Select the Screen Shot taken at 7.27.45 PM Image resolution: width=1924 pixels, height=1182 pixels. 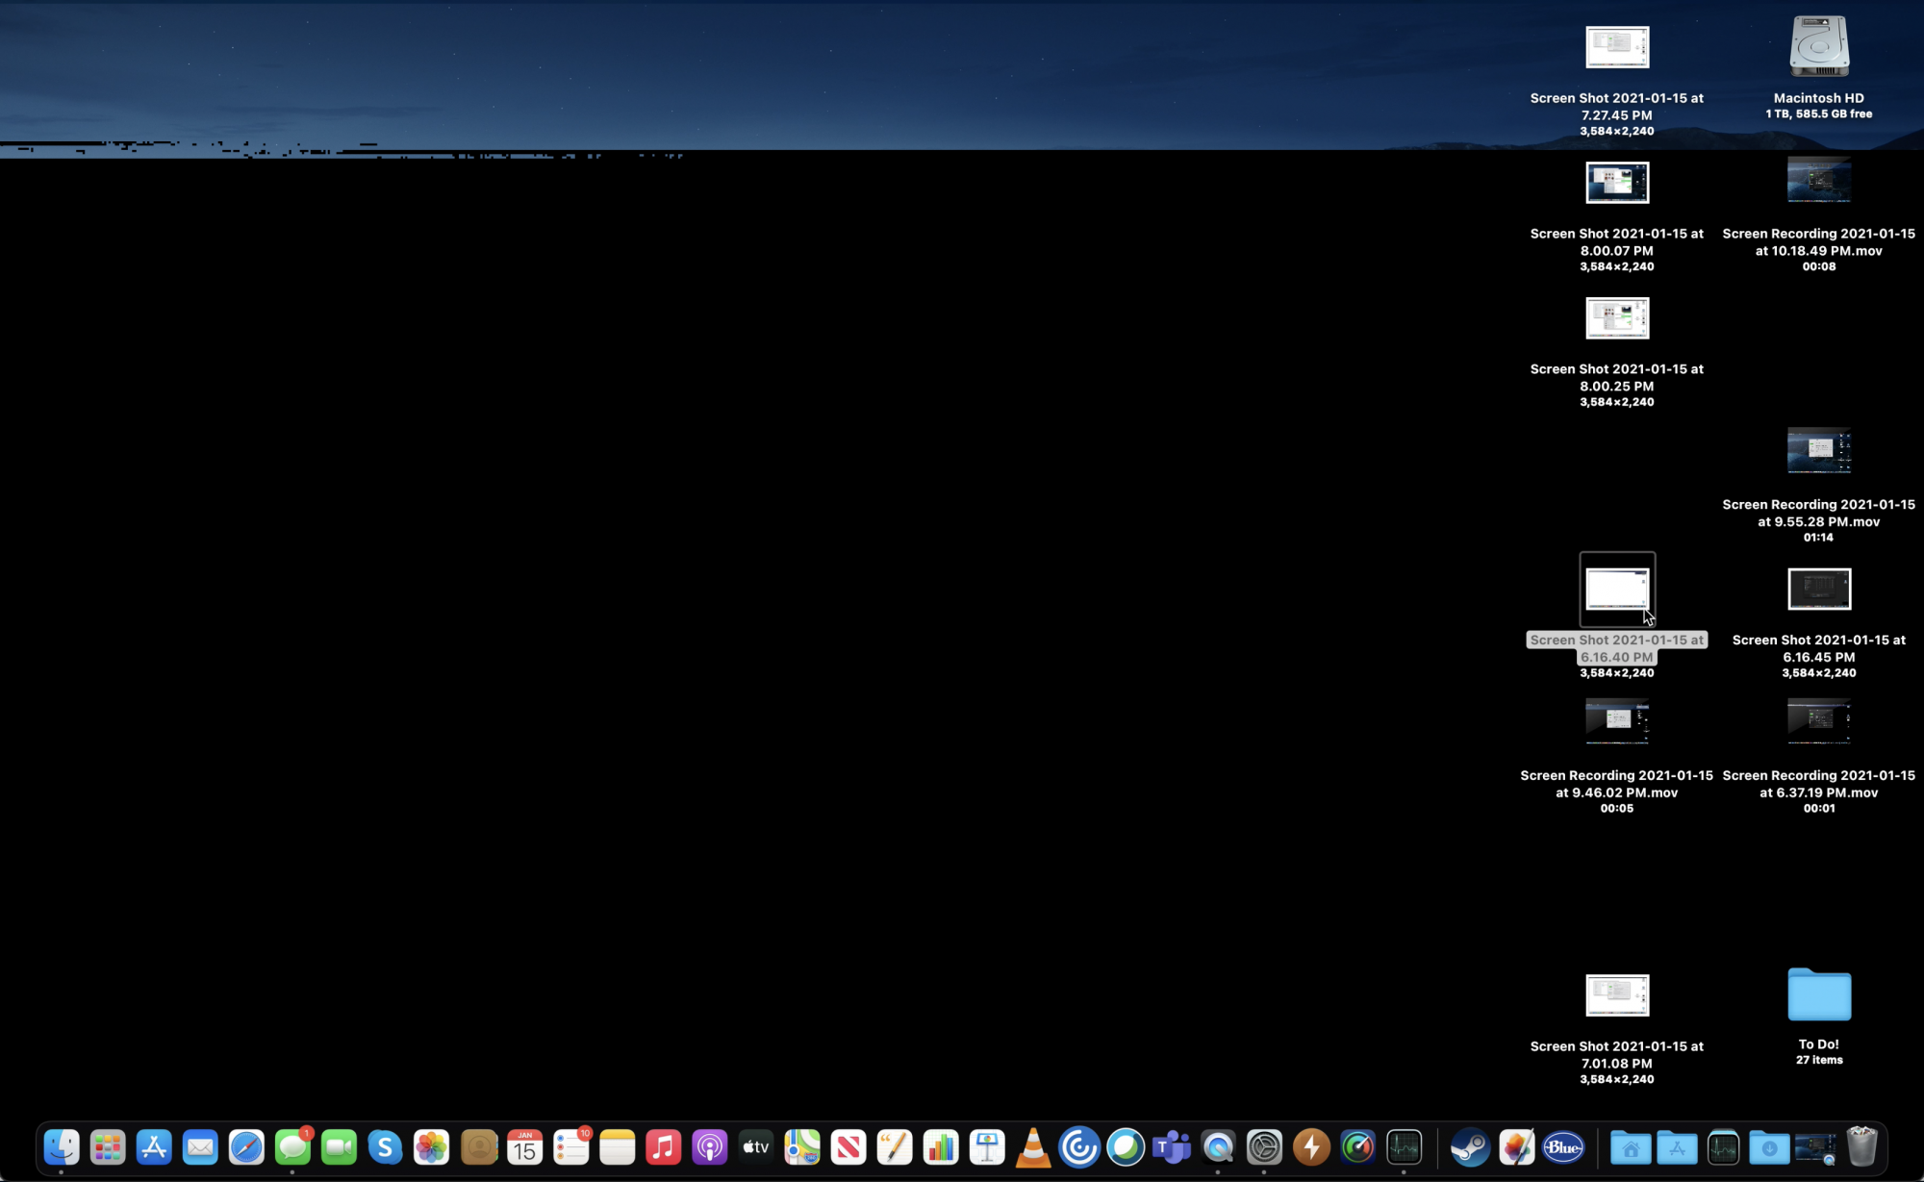[1617, 47]
